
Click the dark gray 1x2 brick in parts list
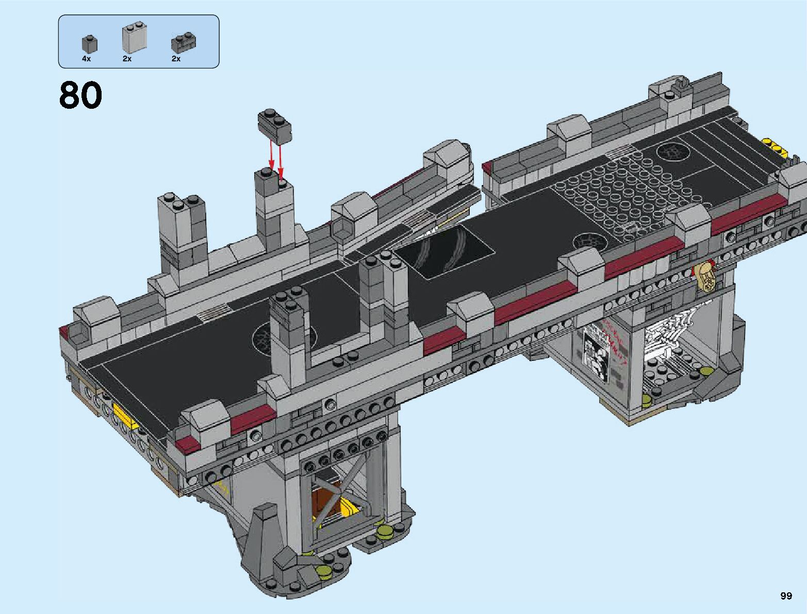(x=183, y=43)
